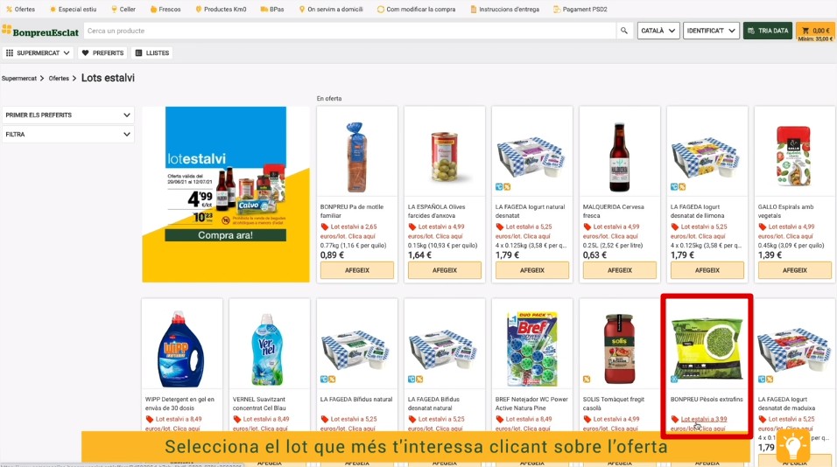Open PREFERITS heart button
Viewport: 837px width, 467px height.
[x=102, y=52]
